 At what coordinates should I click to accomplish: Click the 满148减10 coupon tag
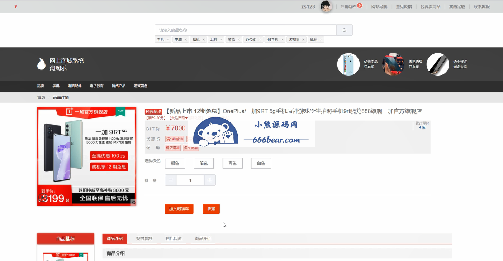point(175,139)
